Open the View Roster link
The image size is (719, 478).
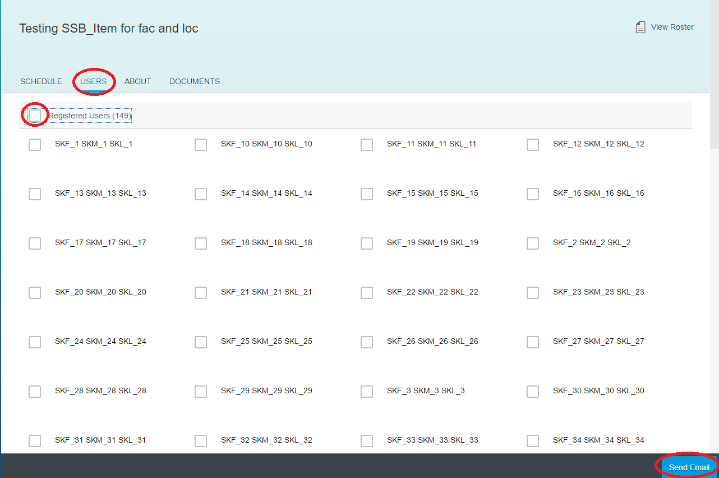[672, 27]
